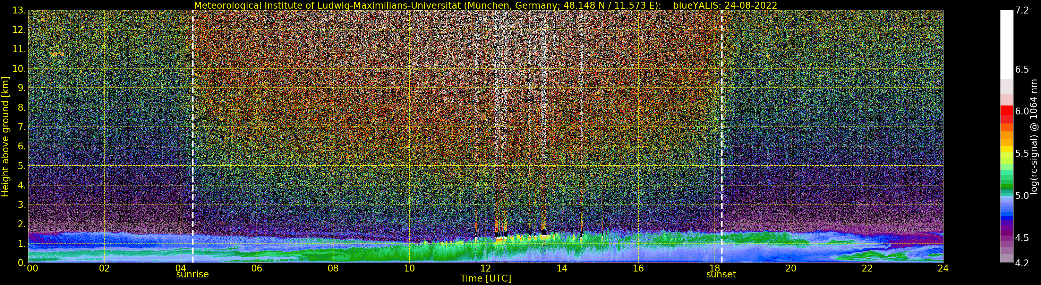This screenshot has height=285, width=1041.
Task: Click the 'Height above ground [km]' axis label
Action: tap(5, 136)
